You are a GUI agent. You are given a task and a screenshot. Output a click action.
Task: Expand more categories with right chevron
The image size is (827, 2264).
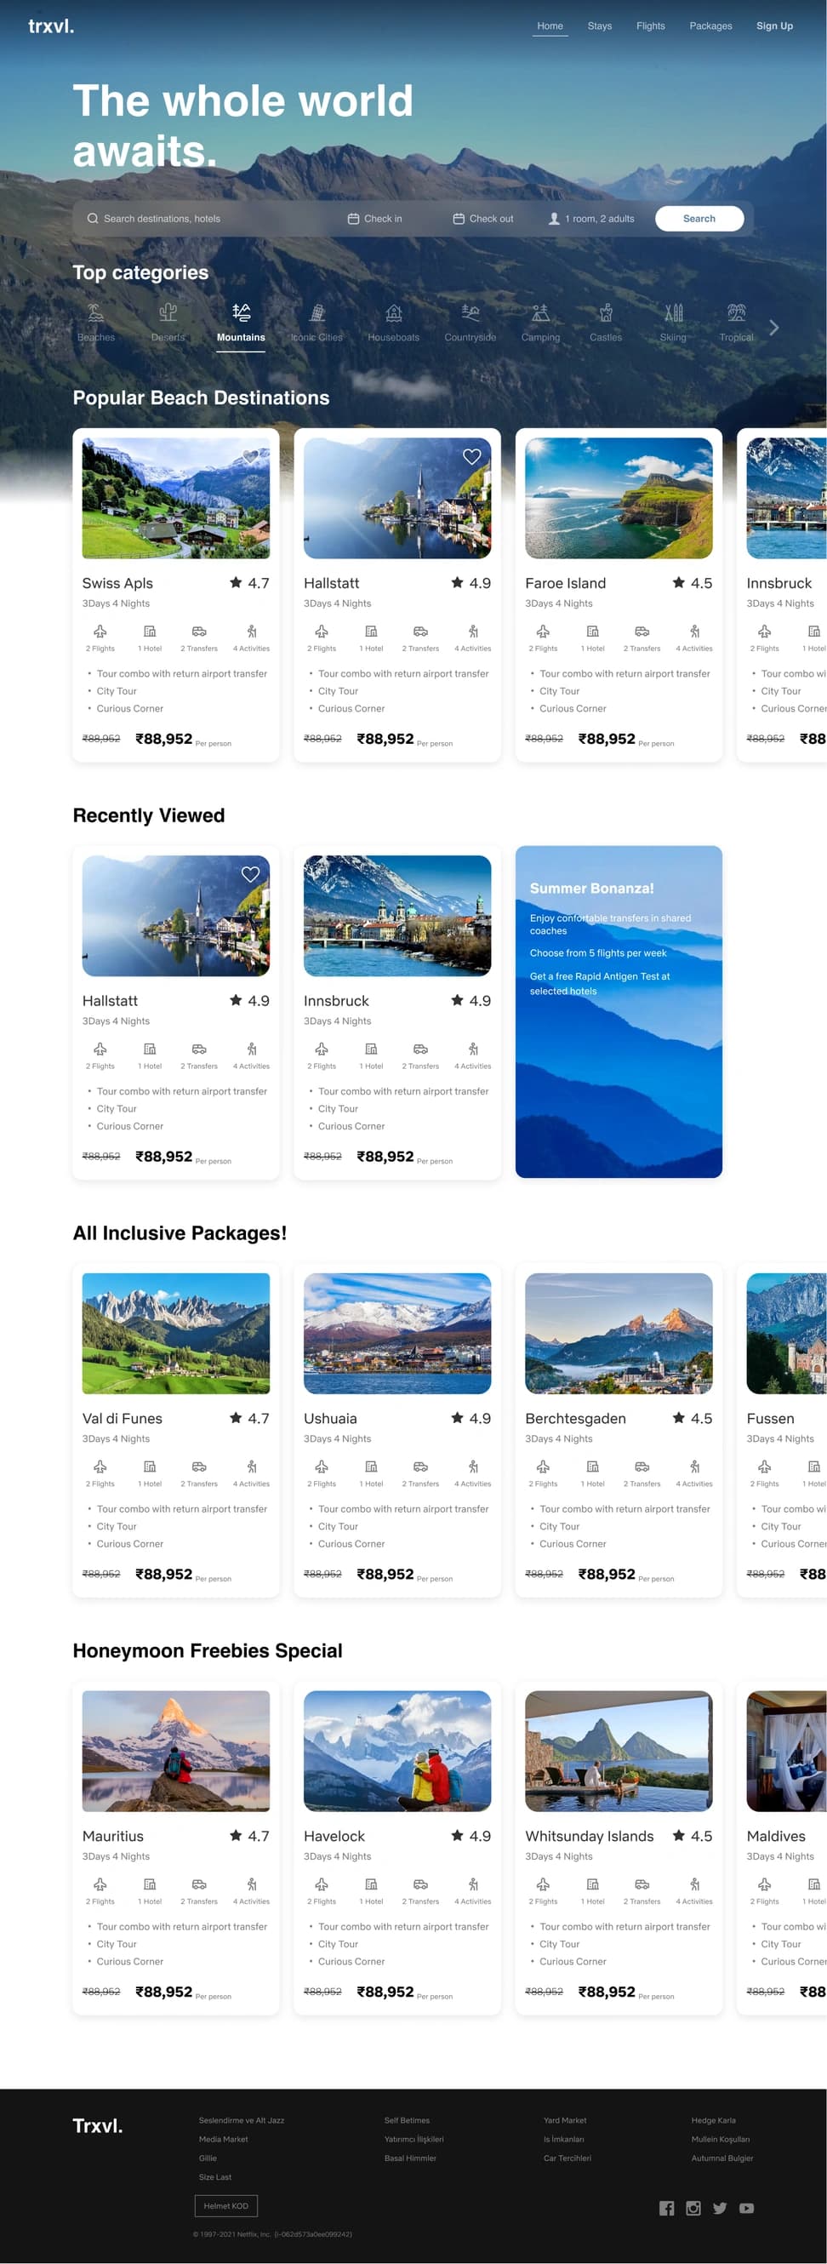(773, 328)
